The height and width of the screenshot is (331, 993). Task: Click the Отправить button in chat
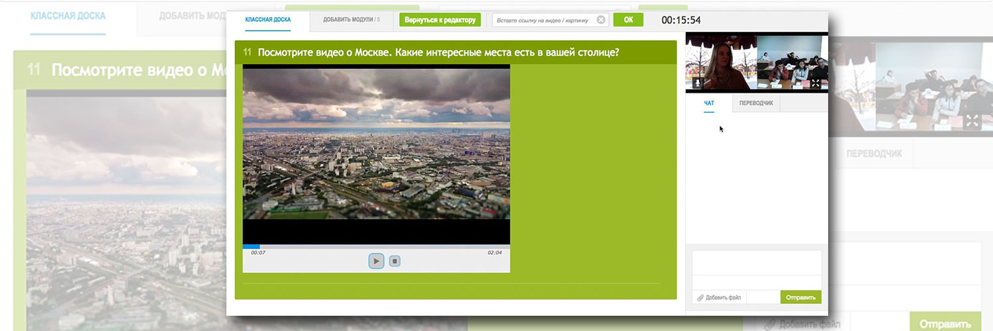tap(800, 297)
